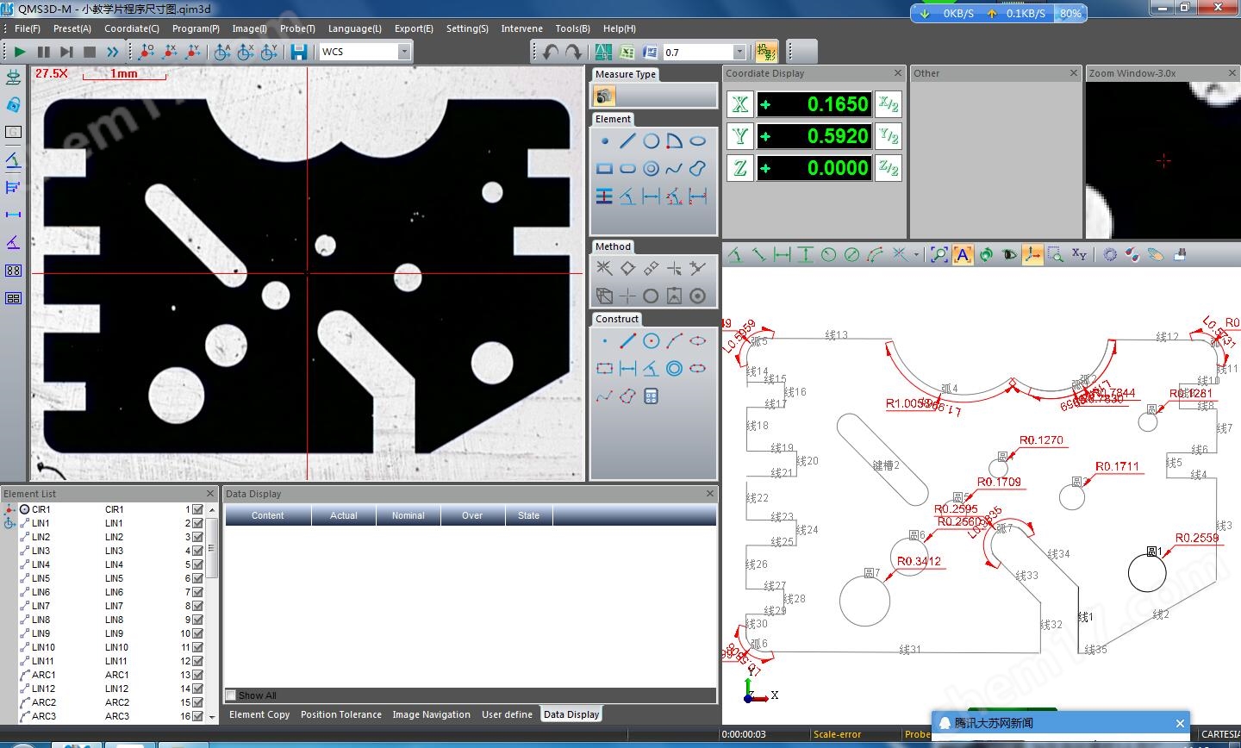Toggle the checkbox for LIN5 row
This screenshot has height=748, width=1241.
[198, 578]
